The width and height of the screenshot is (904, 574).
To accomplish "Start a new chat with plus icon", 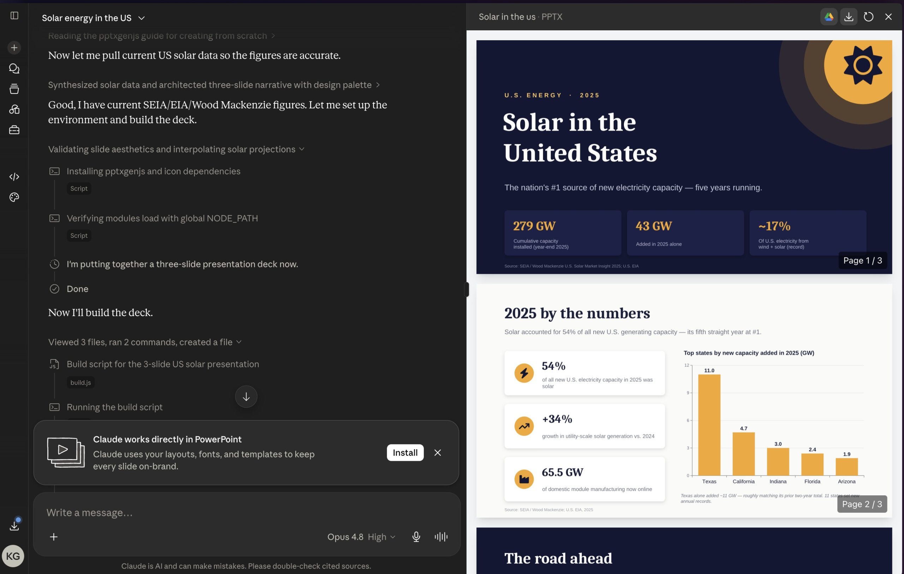I will tap(14, 48).
